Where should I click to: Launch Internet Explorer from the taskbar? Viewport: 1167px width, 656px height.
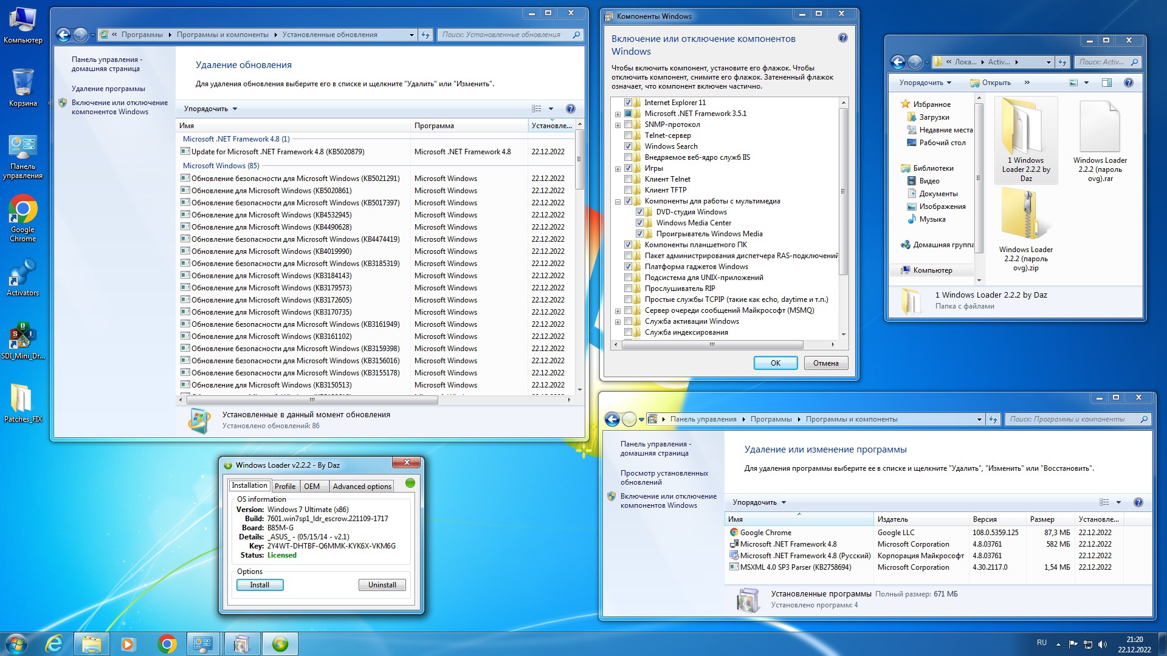pyautogui.click(x=54, y=644)
